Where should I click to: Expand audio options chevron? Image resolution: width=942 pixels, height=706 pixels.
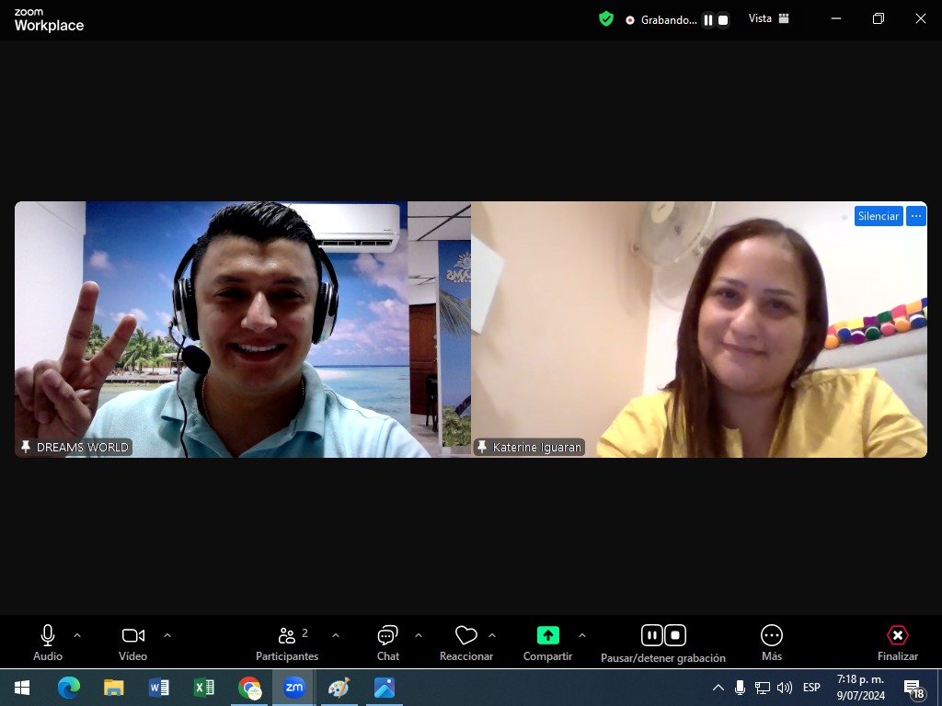pyautogui.click(x=77, y=635)
